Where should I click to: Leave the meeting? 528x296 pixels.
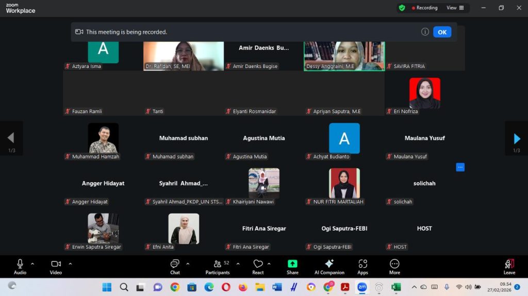pyautogui.click(x=509, y=266)
